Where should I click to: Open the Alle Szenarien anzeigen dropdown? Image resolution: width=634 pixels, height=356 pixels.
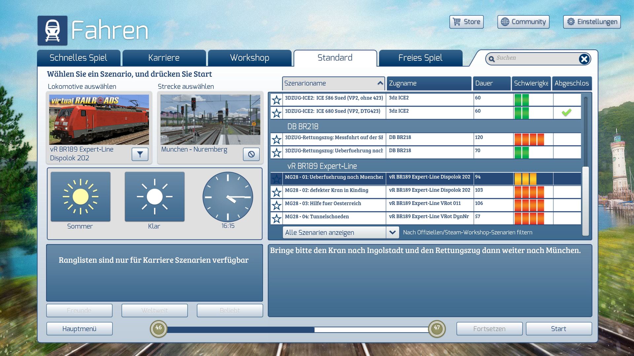point(341,232)
